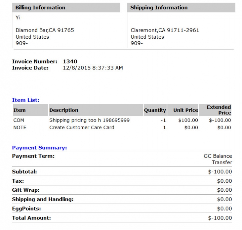This screenshot has height=230, width=242.
Task: Click the Item List heading
Action: point(26,100)
